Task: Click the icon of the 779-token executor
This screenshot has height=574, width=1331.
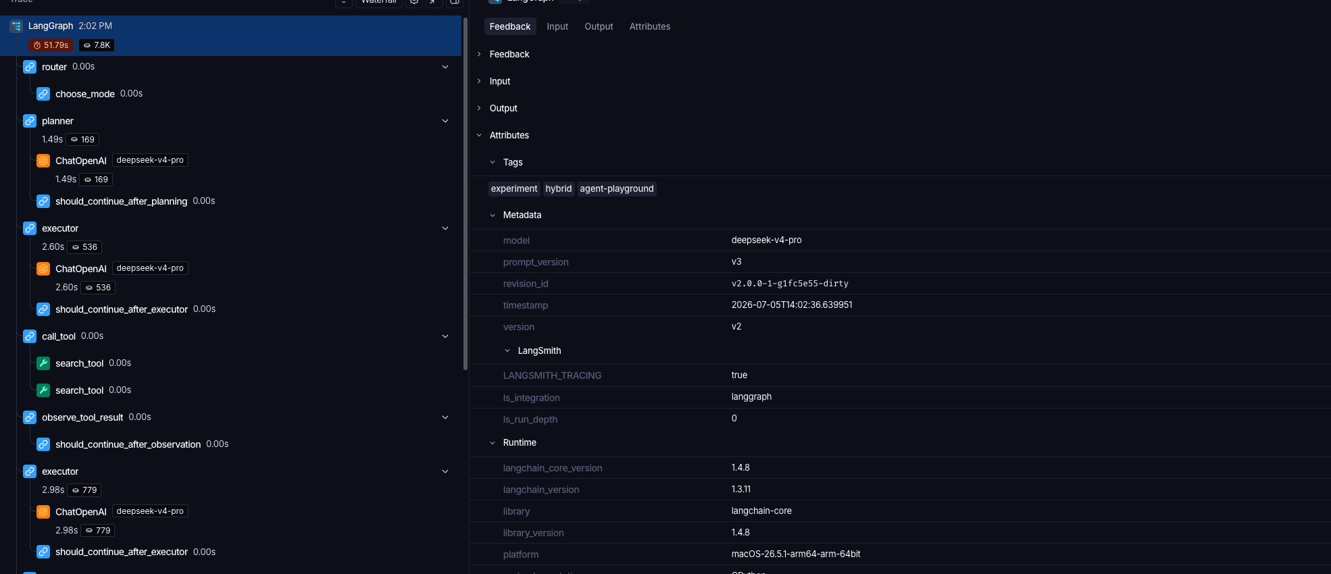Action: (30, 471)
